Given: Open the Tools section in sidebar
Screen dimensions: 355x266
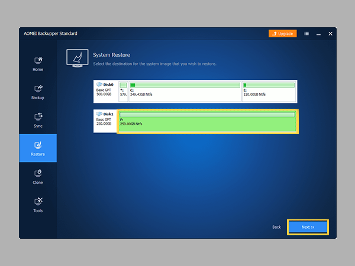Looking at the screenshot, I should pos(38,205).
